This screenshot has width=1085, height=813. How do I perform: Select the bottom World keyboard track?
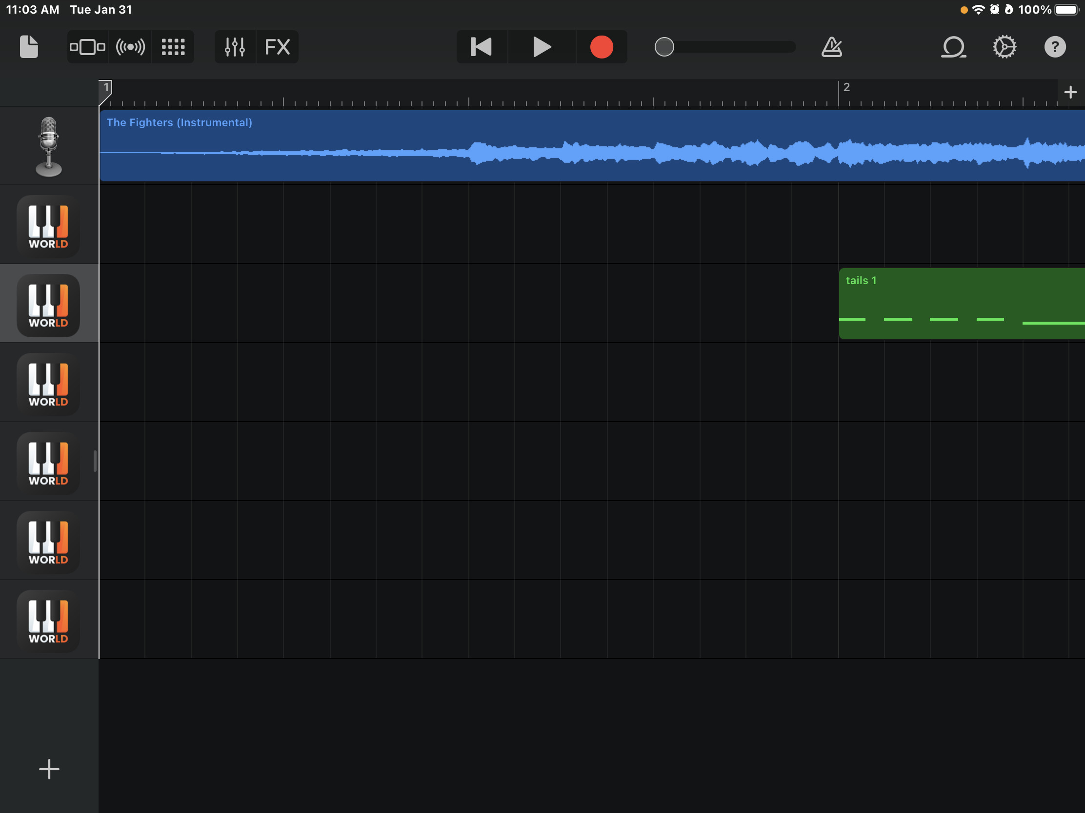coord(48,620)
